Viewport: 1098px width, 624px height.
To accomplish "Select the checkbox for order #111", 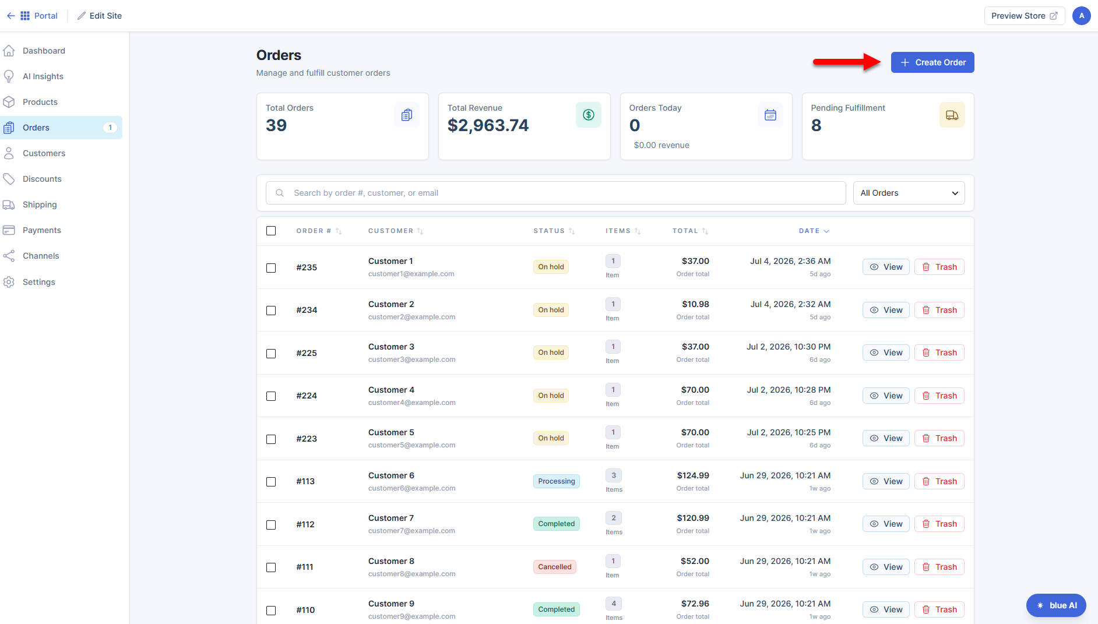I will (271, 567).
